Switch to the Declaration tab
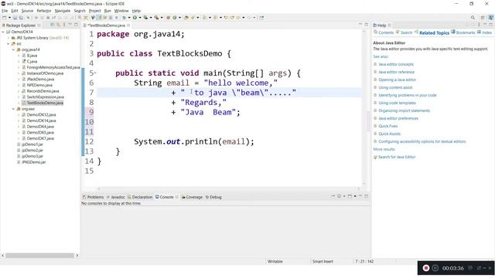 tap(140, 197)
